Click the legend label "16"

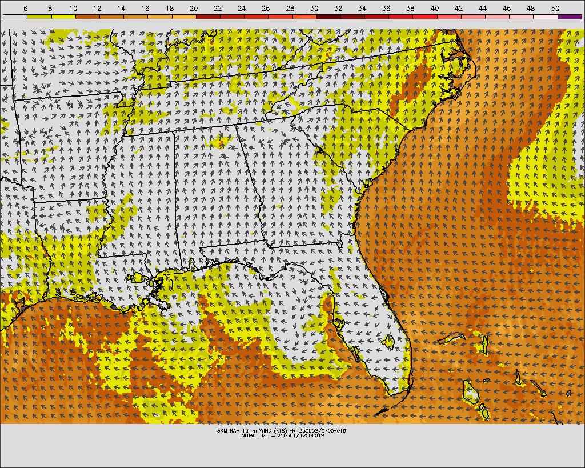pos(146,8)
